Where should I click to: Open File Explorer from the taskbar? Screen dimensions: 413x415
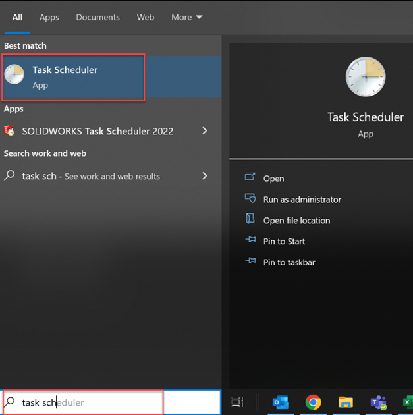click(x=346, y=402)
